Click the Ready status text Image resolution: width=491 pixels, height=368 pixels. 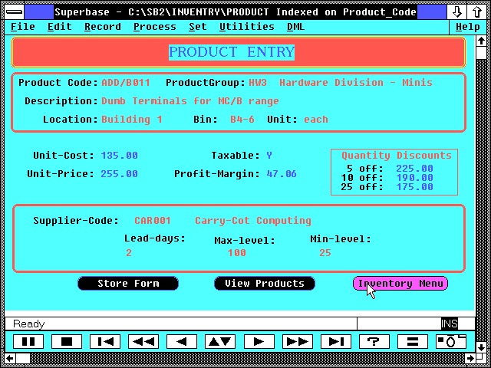pos(29,324)
